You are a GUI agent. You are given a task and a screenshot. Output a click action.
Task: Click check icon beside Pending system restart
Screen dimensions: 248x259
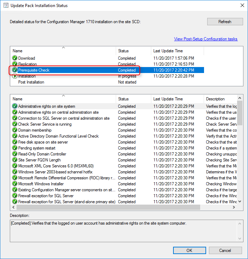click(15, 148)
